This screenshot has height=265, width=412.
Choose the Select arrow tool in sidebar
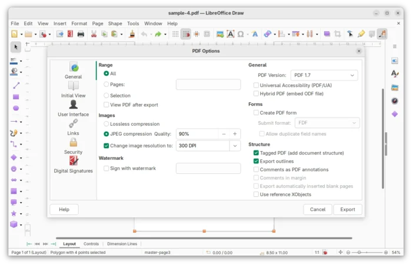[x=16, y=47]
